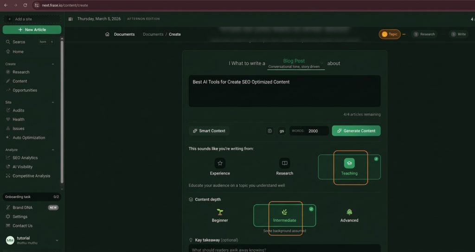
Task: Click the Smart Context button
Action: [209, 131]
